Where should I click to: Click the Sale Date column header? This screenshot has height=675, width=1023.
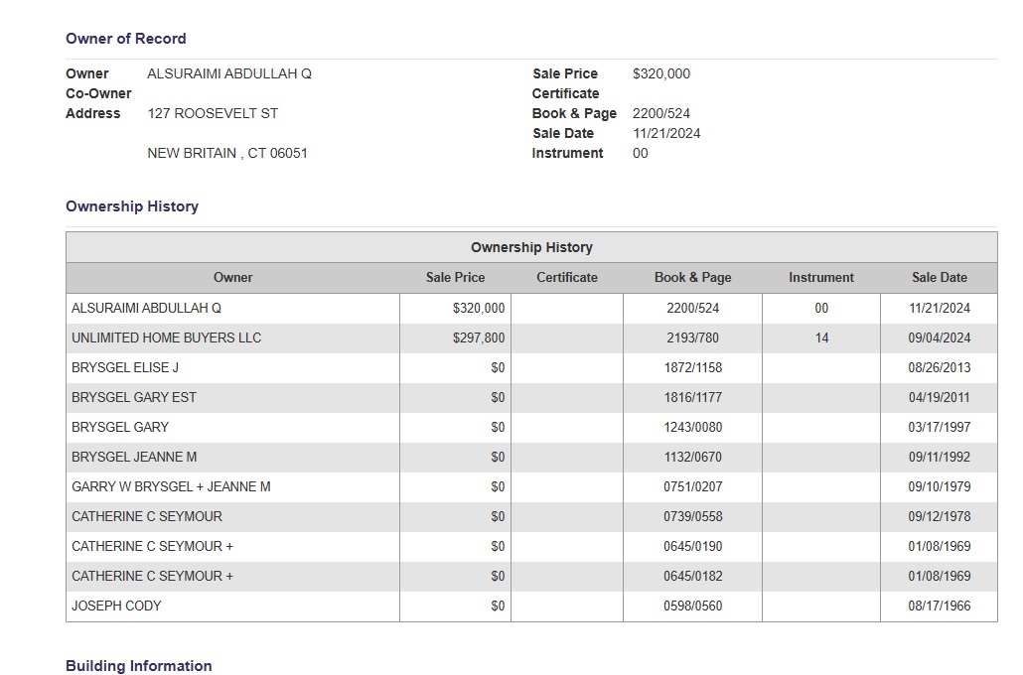click(939, 278)
